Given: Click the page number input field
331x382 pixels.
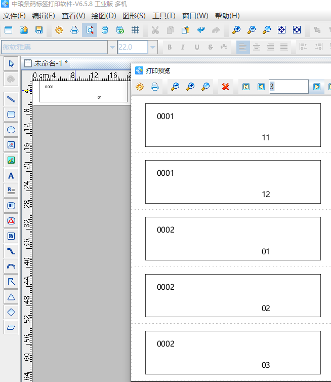Looking at the screenshot, I should tap(288, 87).
